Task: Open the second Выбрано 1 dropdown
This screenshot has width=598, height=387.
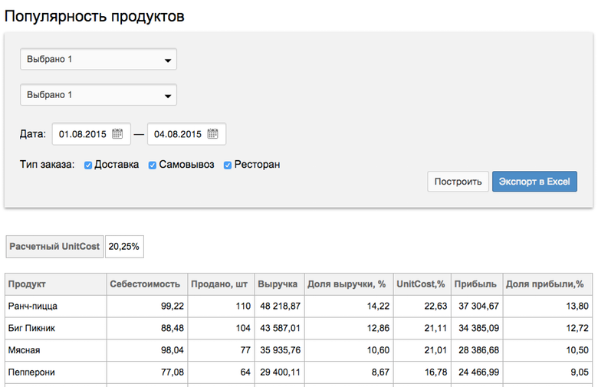Action: coord(98,94)
